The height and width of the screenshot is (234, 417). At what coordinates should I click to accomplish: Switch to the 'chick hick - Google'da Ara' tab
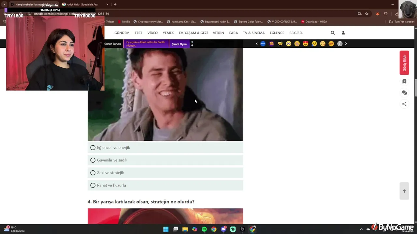pos(85,5)
